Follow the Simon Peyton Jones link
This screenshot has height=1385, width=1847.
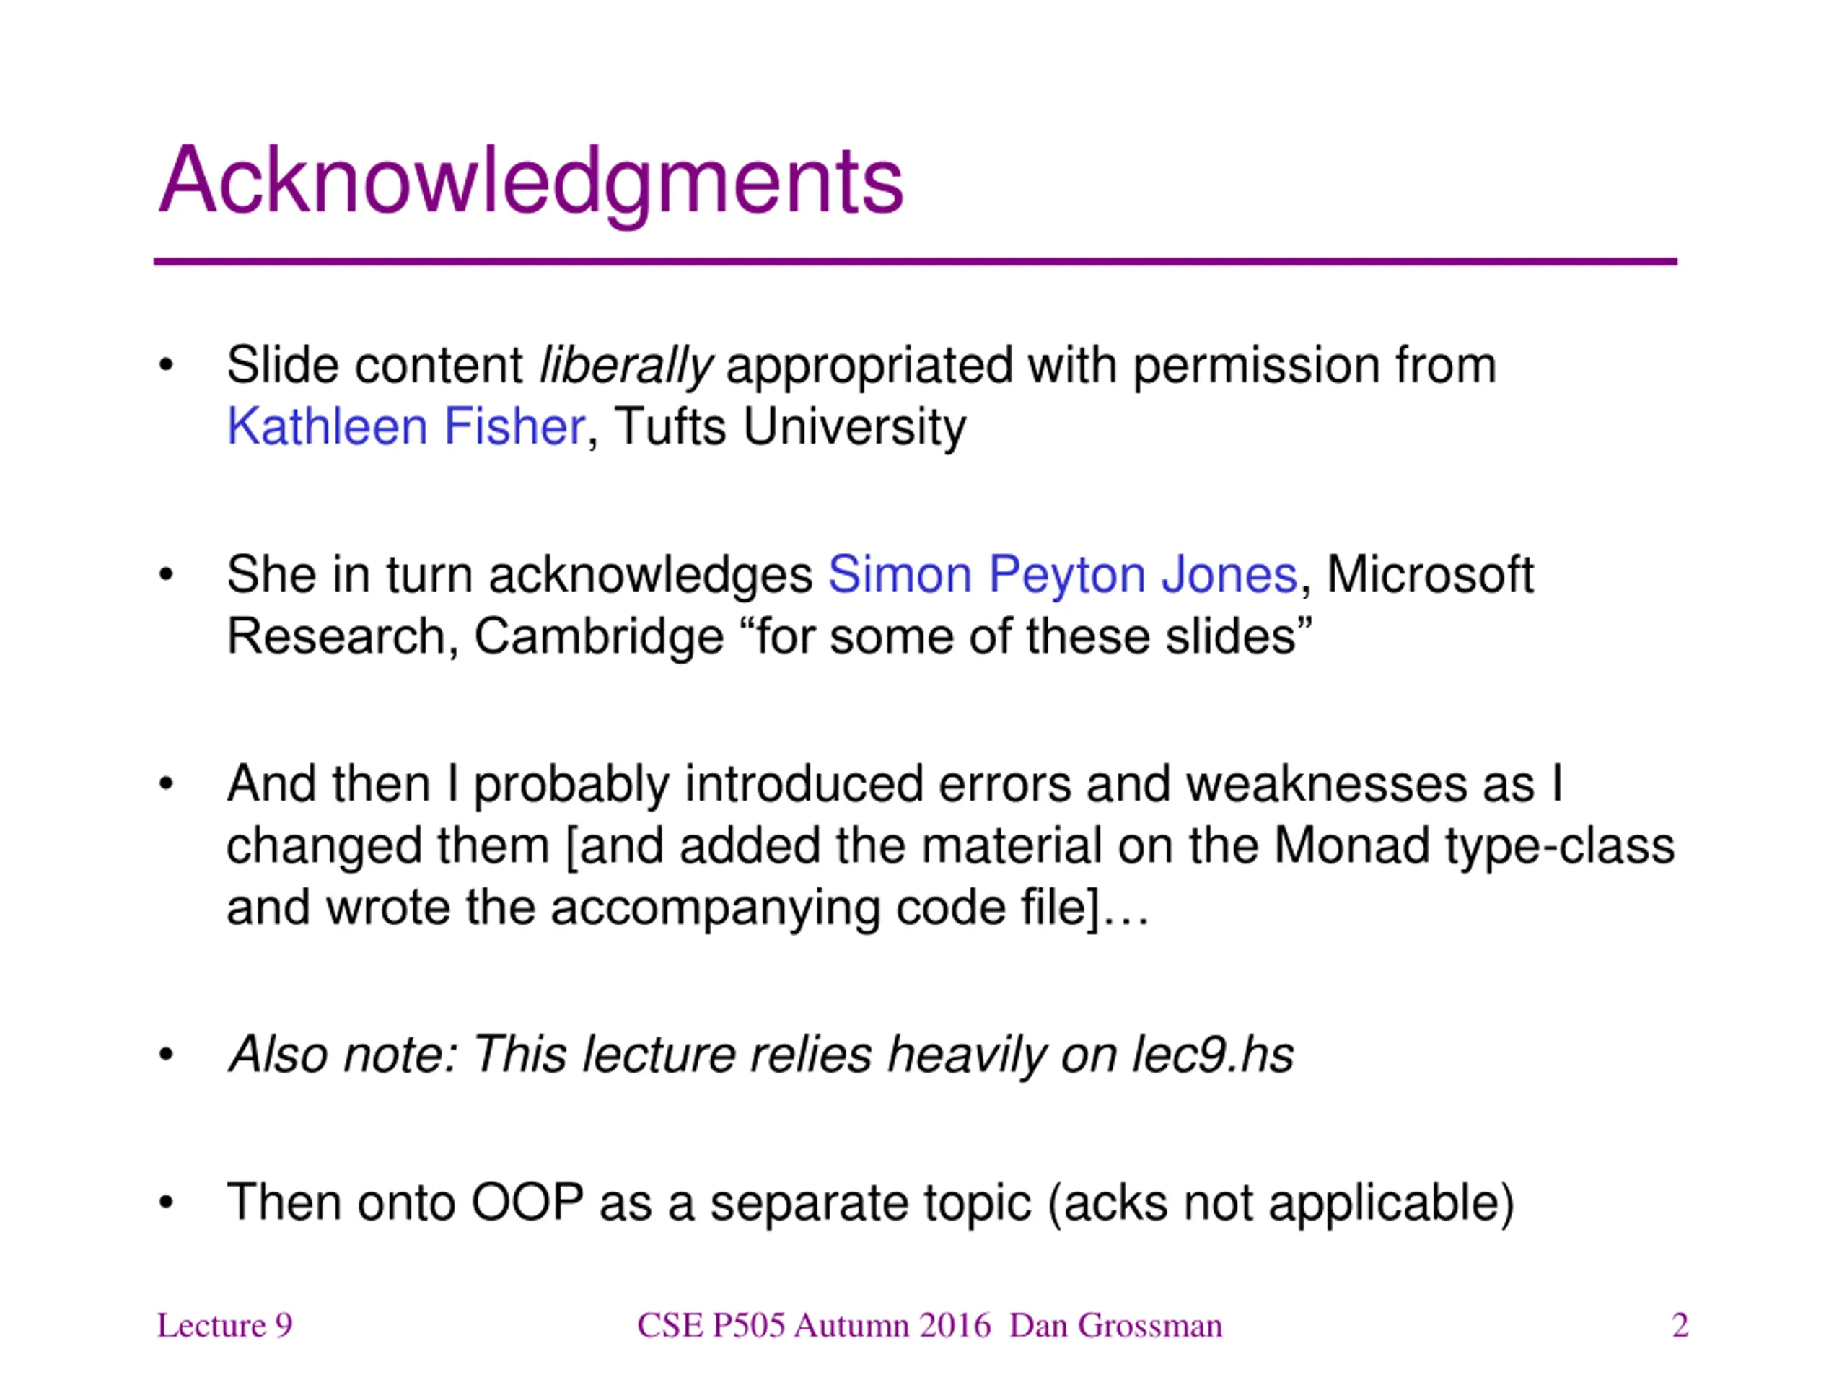[1063, 575]
